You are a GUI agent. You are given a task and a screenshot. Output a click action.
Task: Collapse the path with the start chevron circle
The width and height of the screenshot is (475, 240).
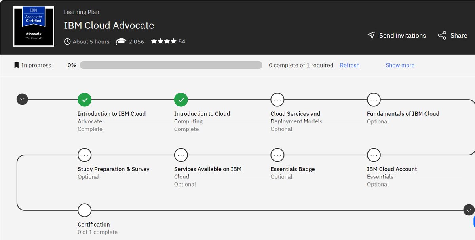(x=23, y=99)
